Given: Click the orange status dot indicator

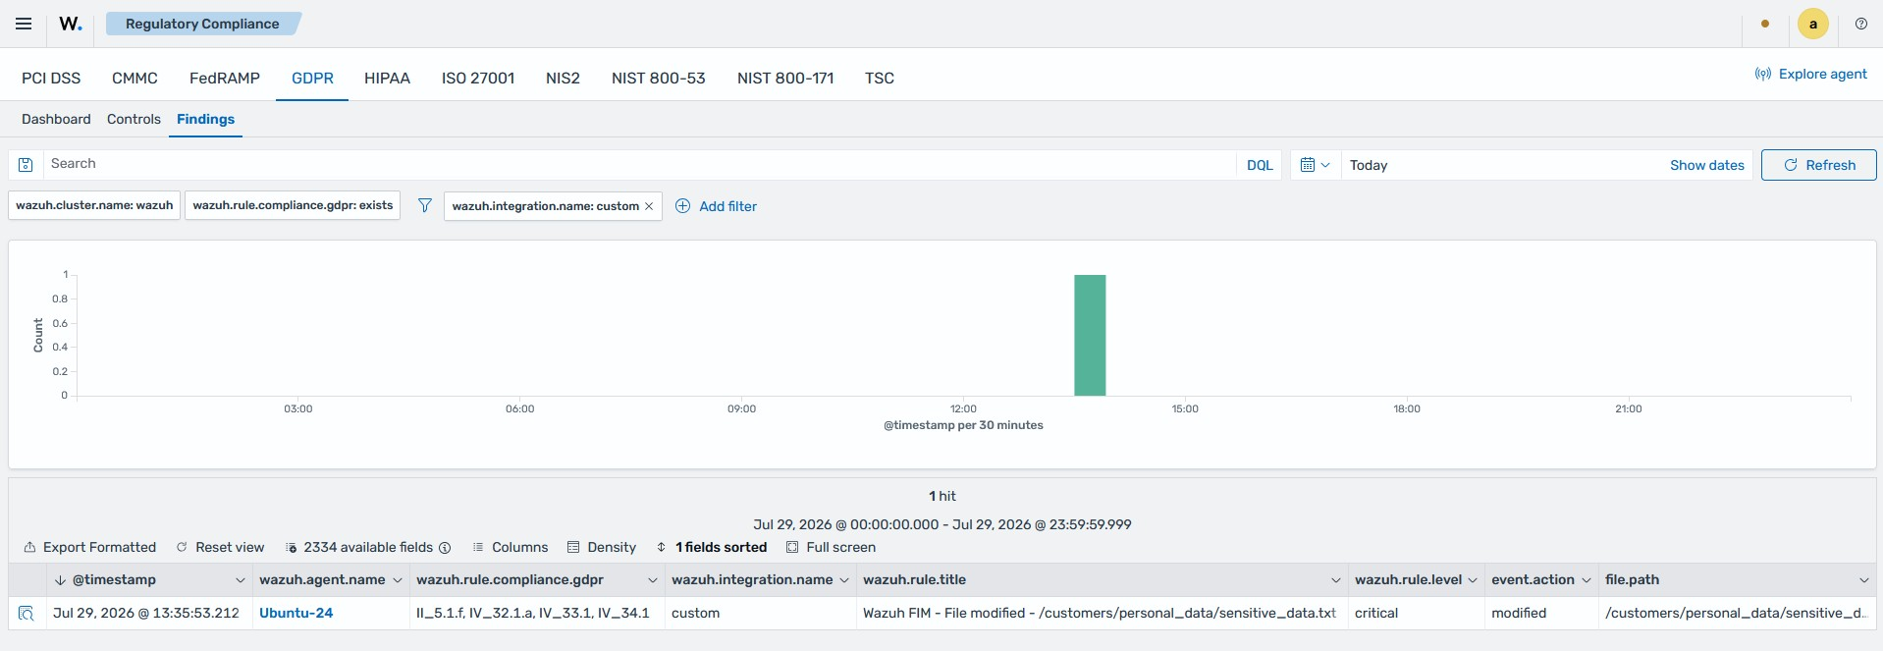Looking at the screenshot, I should coord(1765,24).
